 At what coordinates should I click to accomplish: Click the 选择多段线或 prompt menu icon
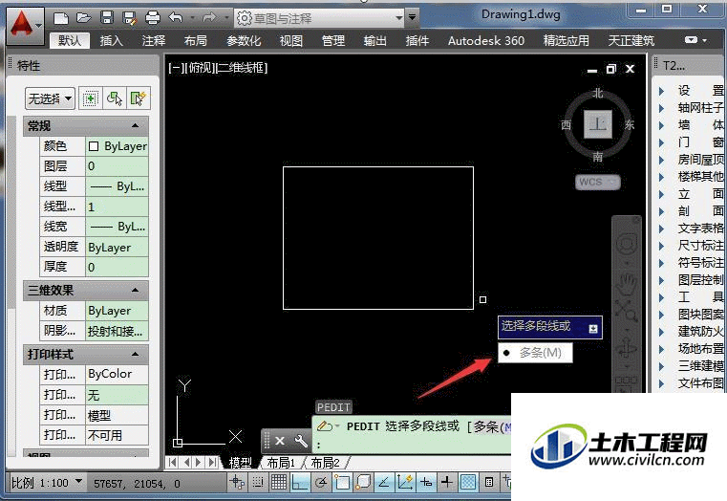point(593,329)
